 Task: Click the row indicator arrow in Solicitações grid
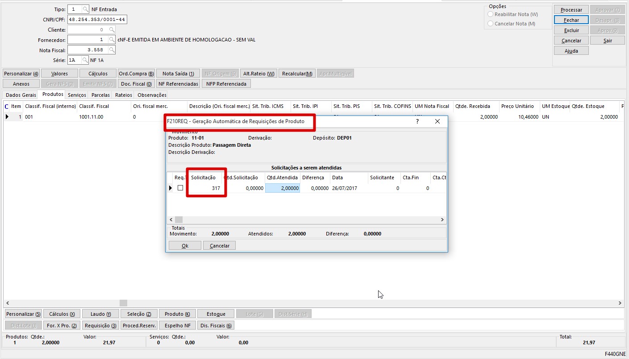coord(171,188)
